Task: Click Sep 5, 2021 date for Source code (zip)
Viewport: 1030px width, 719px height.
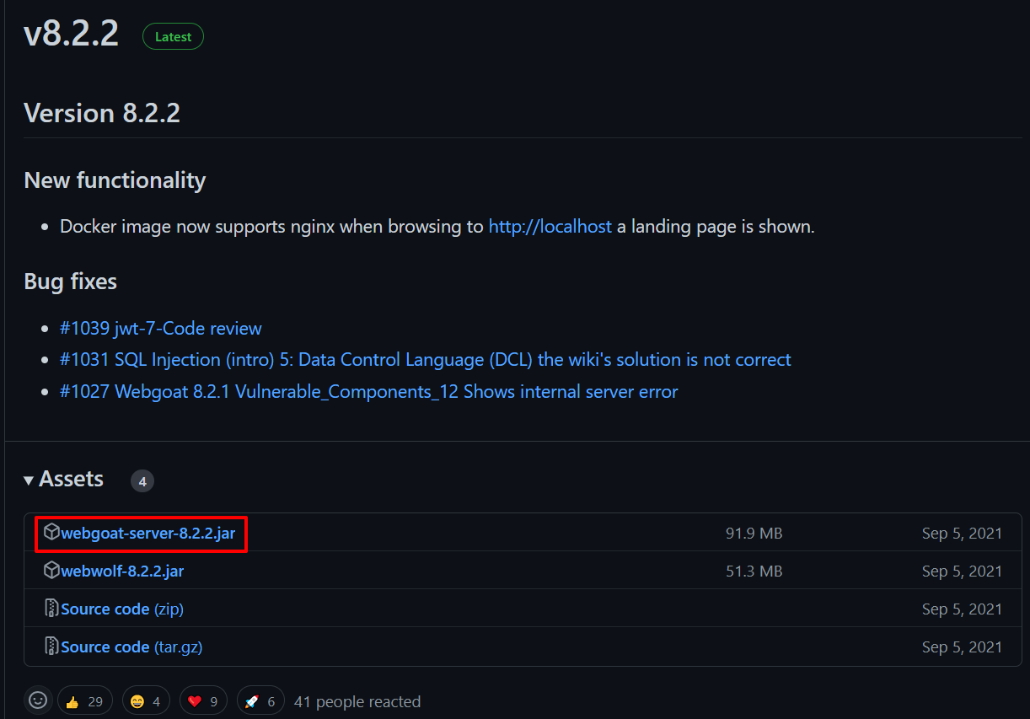Action: point(963,609)
